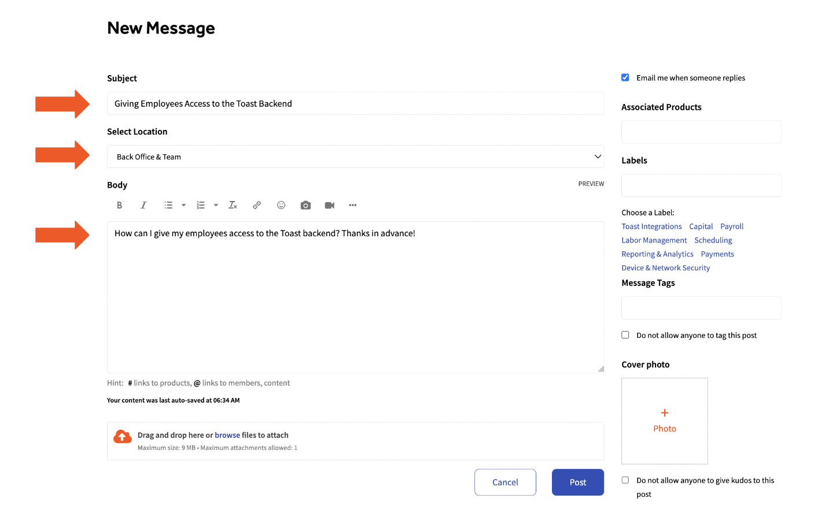Clear text formatting in editor
The image size is (825, 521).
233,205
